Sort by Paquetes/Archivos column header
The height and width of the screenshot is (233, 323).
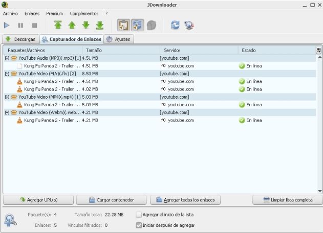pos(42,50)
